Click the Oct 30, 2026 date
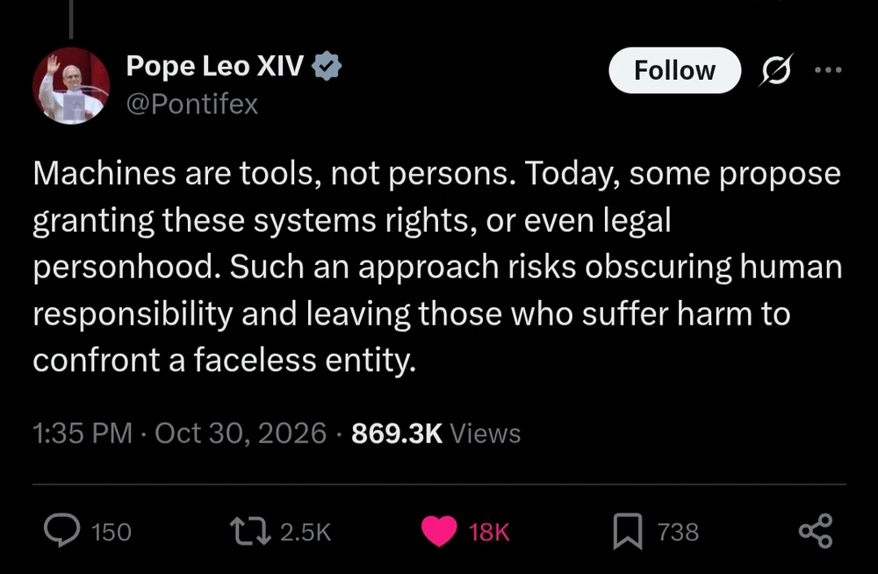Viewport: 878px width, 574px height. [241, 434]
